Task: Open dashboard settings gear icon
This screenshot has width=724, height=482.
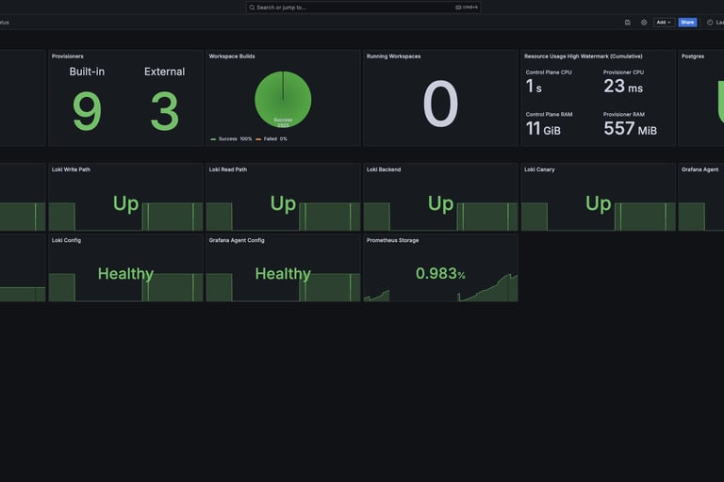Action: pyautogui.click(x=644, y=23)
